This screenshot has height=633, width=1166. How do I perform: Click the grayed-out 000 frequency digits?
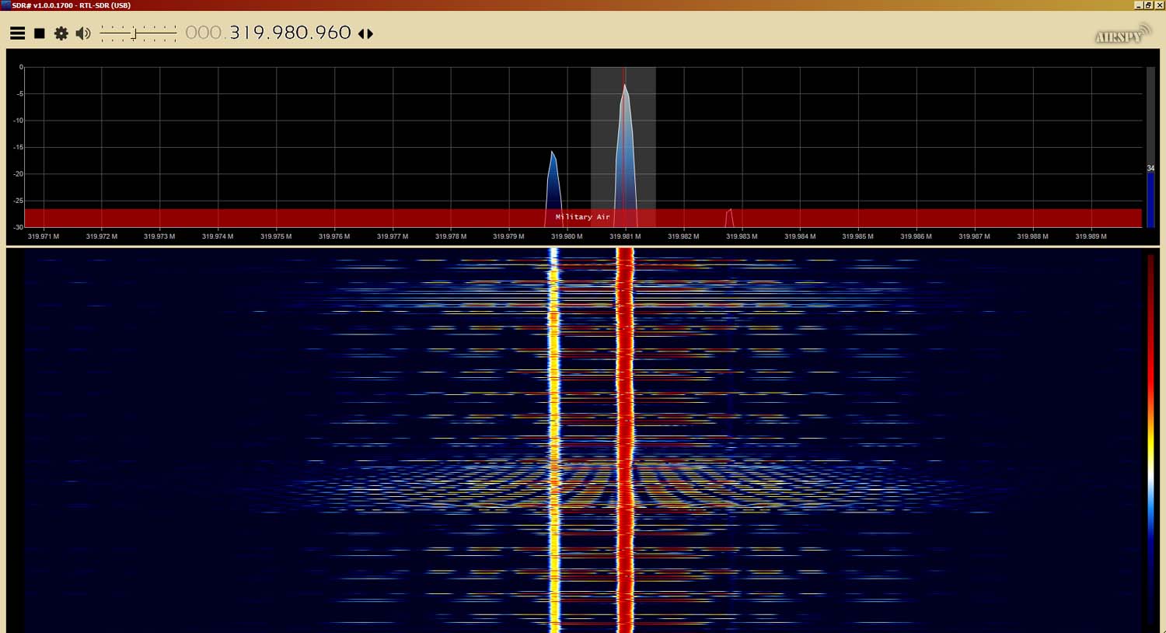(x=204, y=33)
